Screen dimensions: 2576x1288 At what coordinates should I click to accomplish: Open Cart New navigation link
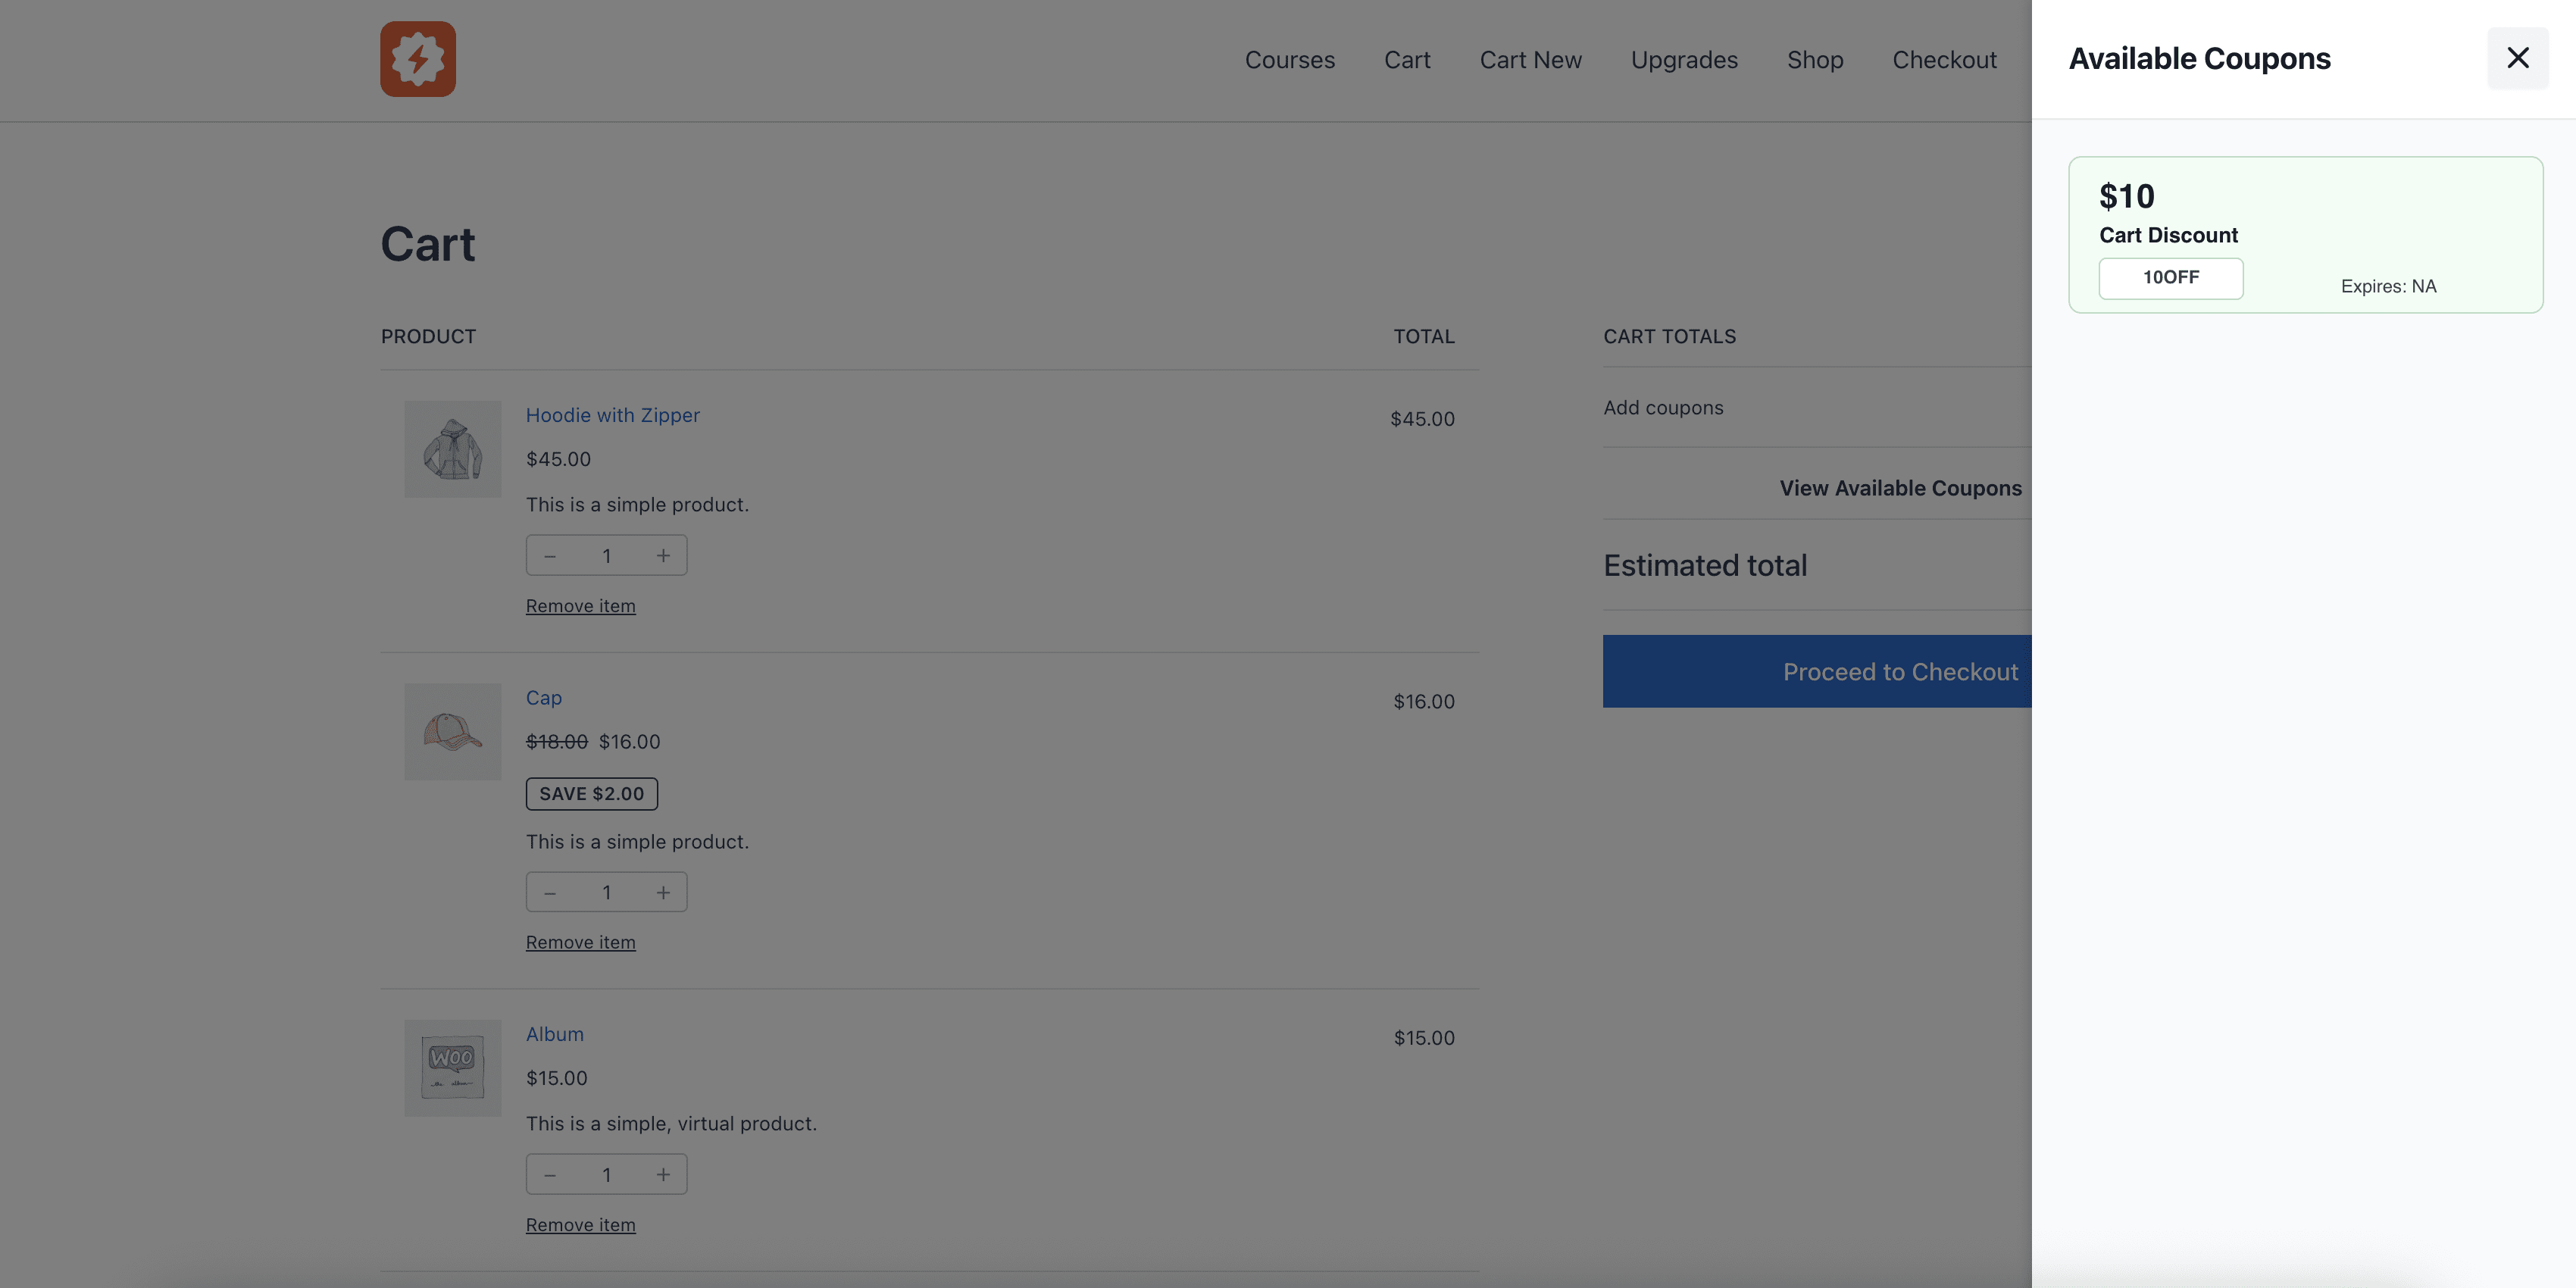pos(1530,60)
